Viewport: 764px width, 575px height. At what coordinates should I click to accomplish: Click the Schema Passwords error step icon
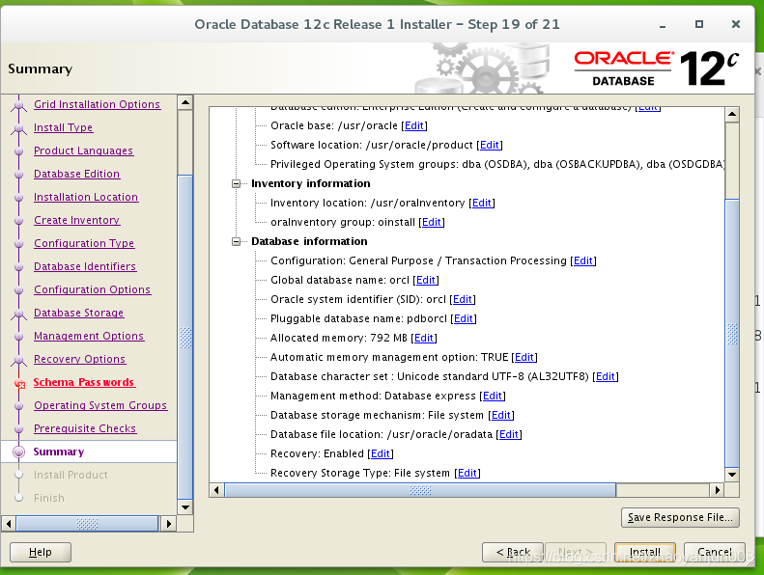click(x=19, y=384)
